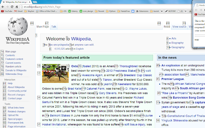Open the HandsFree bookmarks folder
This screenshot has height=128, width=205.
124,11
